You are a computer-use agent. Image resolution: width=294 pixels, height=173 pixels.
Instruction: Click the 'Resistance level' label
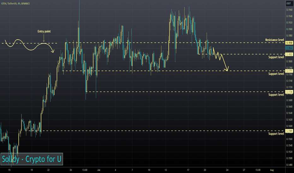tap(274, 40)
